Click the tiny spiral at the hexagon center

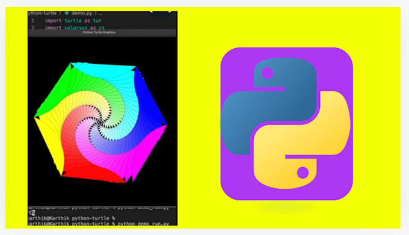click(100, 123)
